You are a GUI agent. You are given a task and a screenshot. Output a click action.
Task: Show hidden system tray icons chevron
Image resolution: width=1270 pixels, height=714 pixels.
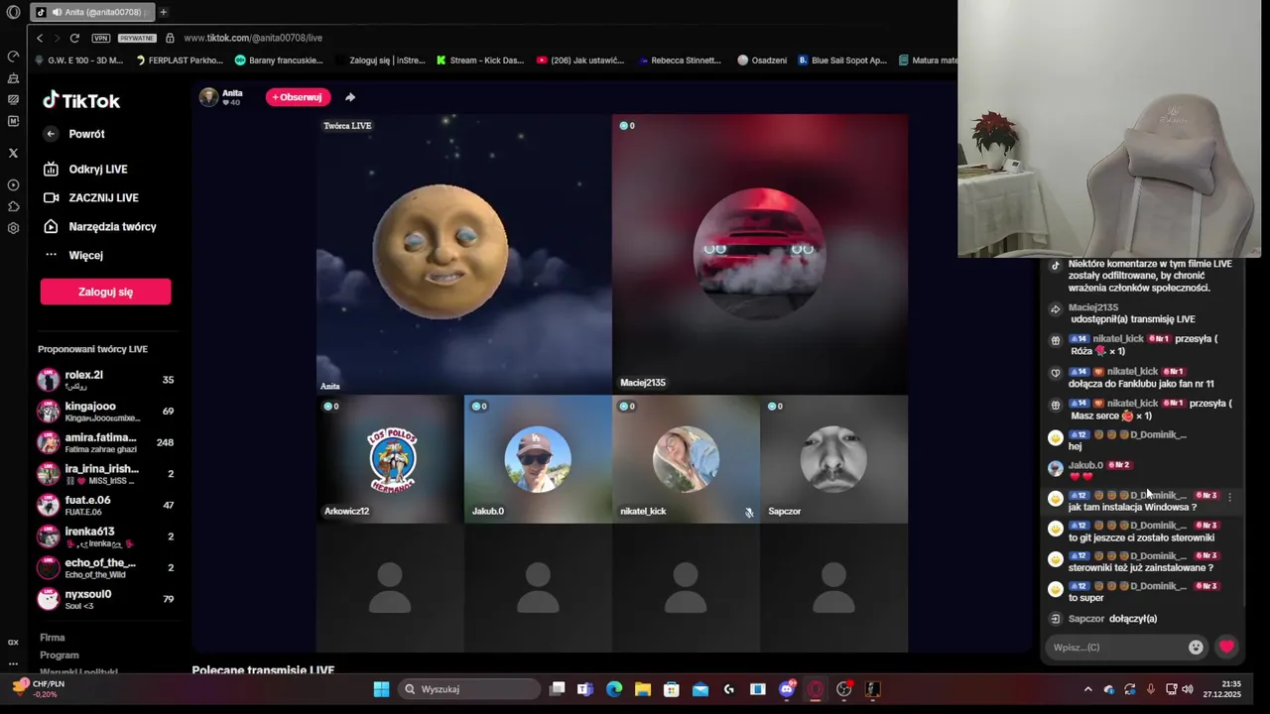(1087, 689)
